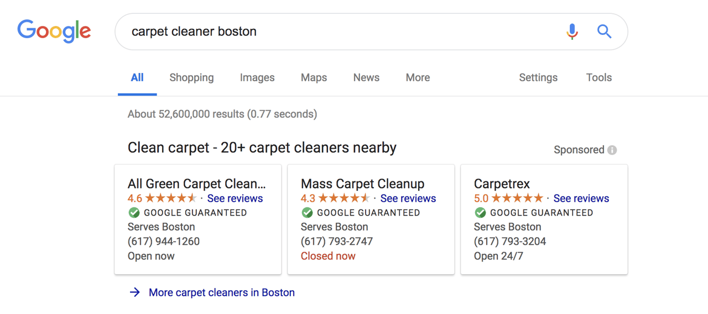The image size is (708, 314).
Task: Click the search box containing 'carpet cleaner boston'
Action: click(332, 32)
